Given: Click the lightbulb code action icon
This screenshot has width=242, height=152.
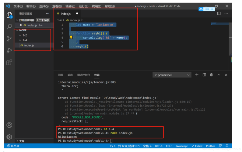Looking at the screenshot, I should (71, 38).
